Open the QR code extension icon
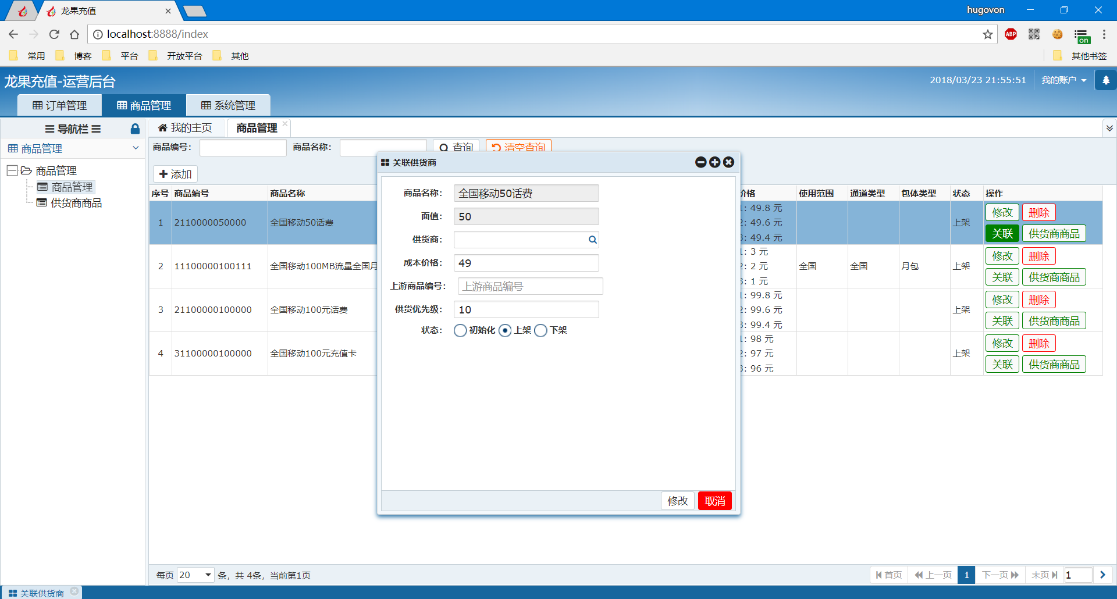 click(1034, 34)
